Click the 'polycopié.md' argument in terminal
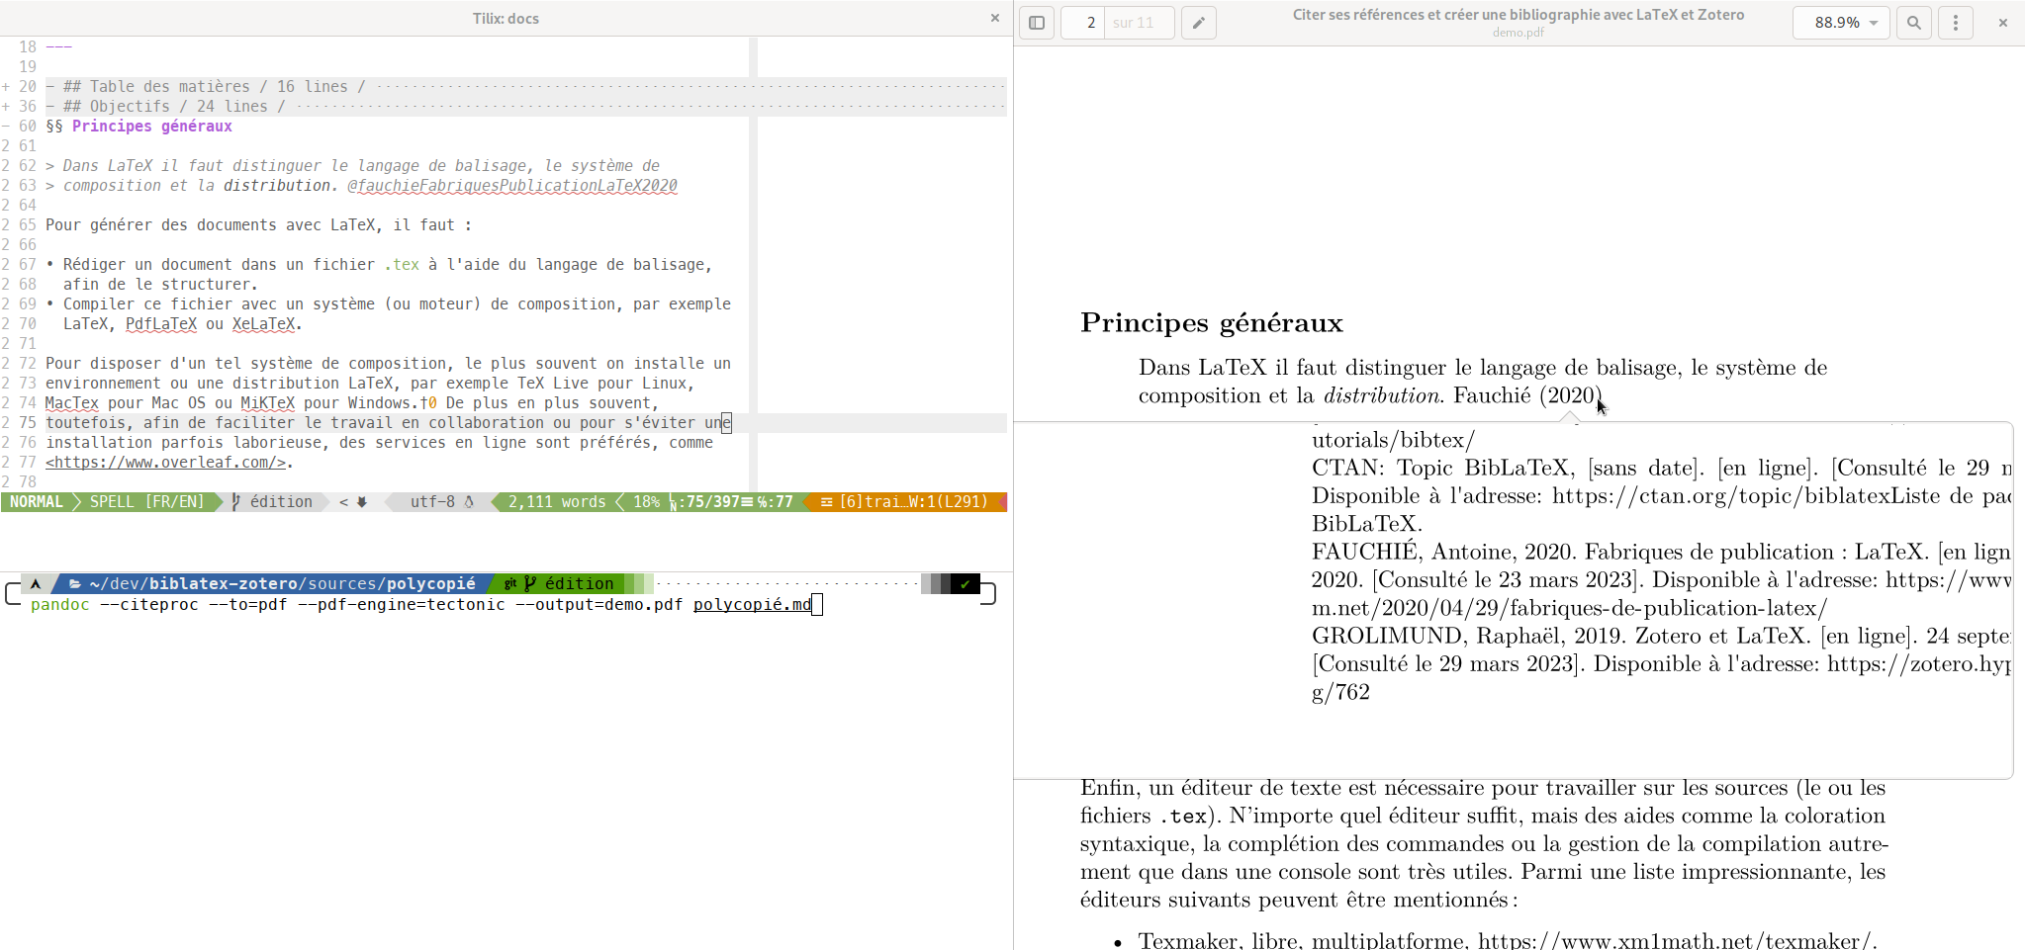 click(752, 604)
